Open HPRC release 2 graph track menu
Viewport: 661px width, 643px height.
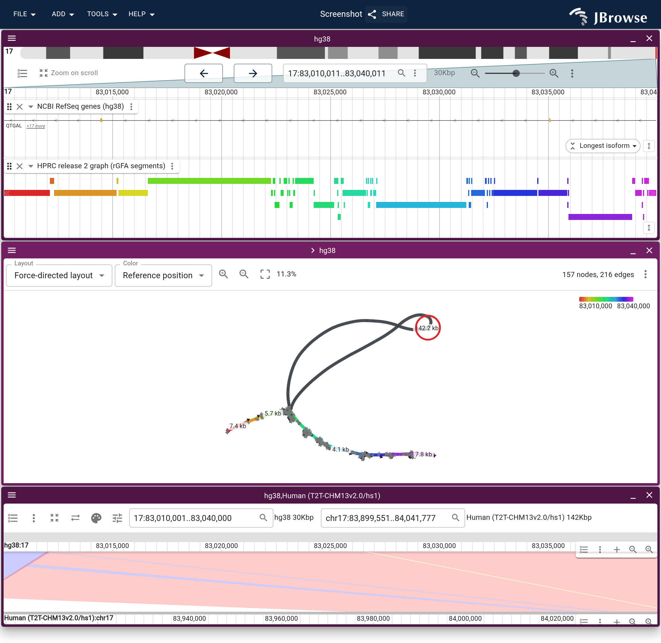[172, 166]
